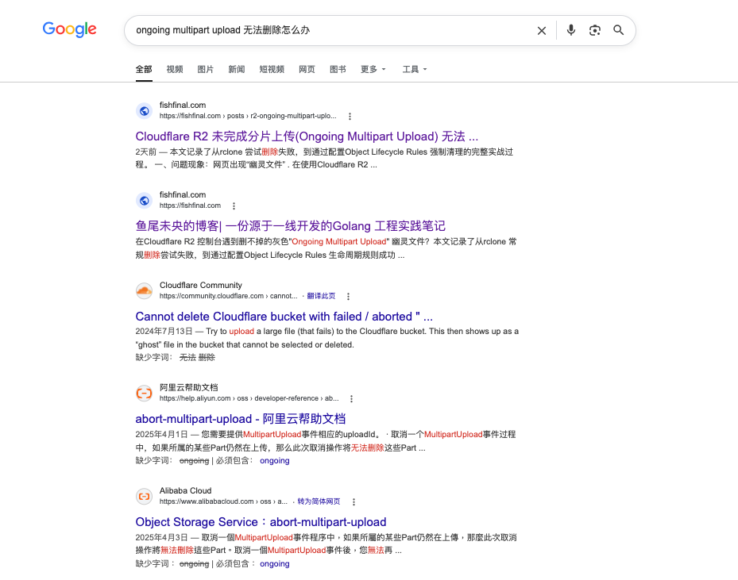Viewport: 738px width, 580px height.
Task: Click 翻译此页 for the Cloudflare Community result
Action: point(321,296)
